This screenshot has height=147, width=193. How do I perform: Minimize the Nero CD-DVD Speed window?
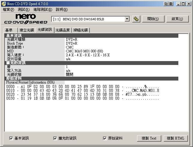click(178, 4)
